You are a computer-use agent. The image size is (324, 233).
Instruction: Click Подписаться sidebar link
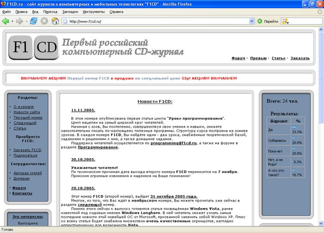click(x=25, y=155)
